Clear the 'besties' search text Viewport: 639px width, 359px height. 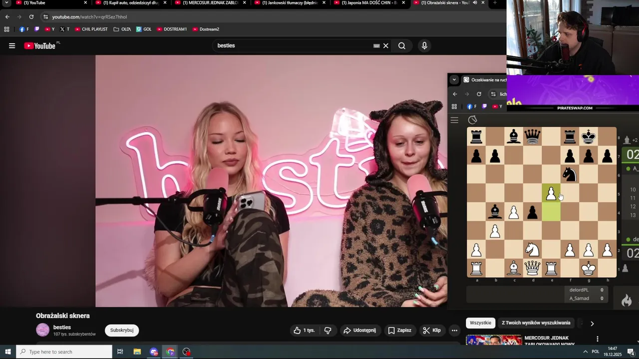386,46
